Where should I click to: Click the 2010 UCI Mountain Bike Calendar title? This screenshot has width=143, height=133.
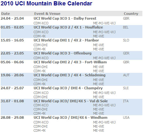pos(46,3)
